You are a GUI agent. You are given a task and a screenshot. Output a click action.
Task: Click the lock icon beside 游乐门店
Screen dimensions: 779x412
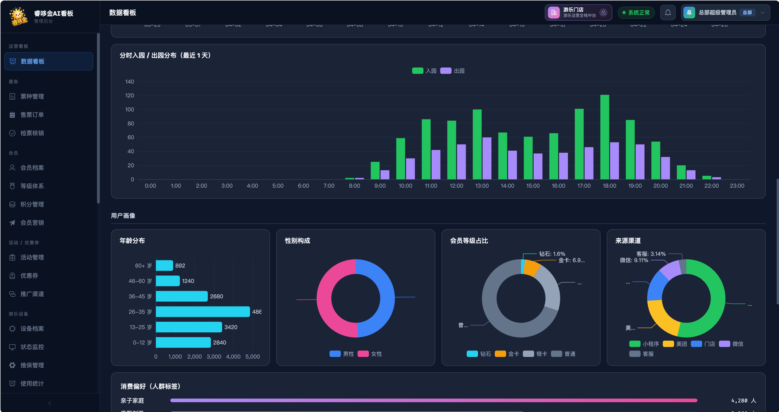click(603, 12)
